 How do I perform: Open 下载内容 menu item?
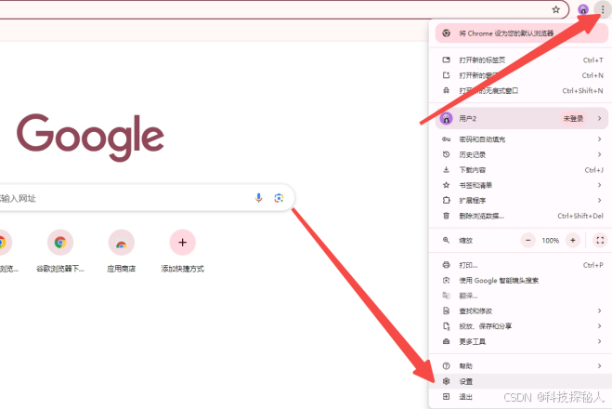tap(521, 169)
